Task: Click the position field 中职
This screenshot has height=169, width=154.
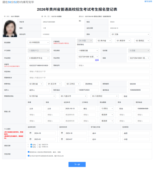Action: pos(136,139)
